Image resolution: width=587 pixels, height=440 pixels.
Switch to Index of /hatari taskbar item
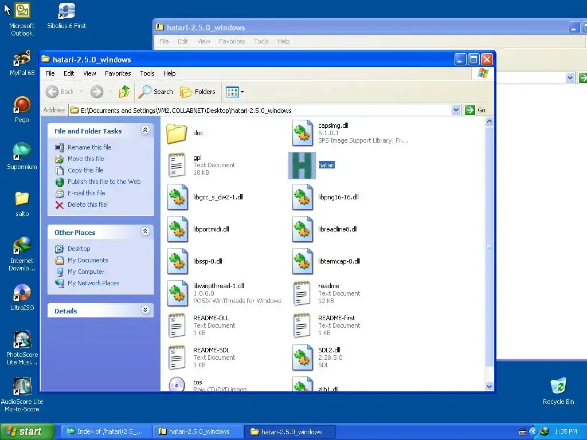pyautogui.click(x=106, y=432)
